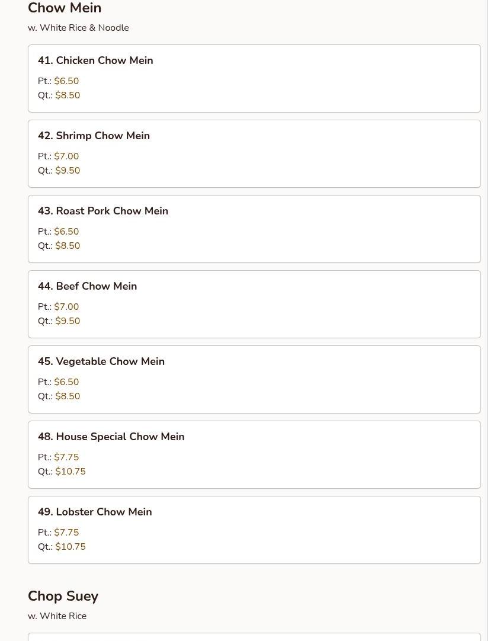The image size is (500, 641).
Task: Select Chicken Chow Mein pint price $6.50
Action: [66, 81]
